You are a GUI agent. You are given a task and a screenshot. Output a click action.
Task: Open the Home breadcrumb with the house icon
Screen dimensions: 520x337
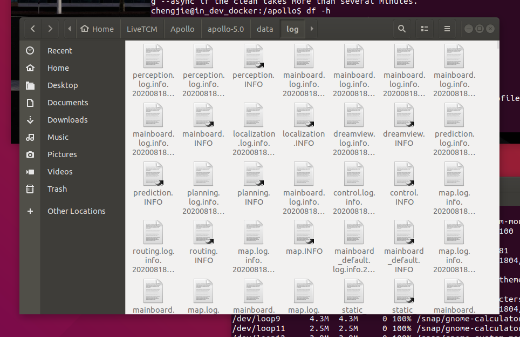(97, 29)
